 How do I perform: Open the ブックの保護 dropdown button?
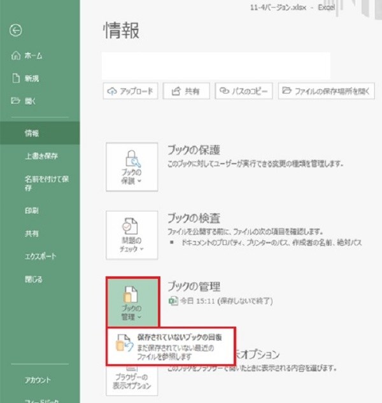point(132,167)
